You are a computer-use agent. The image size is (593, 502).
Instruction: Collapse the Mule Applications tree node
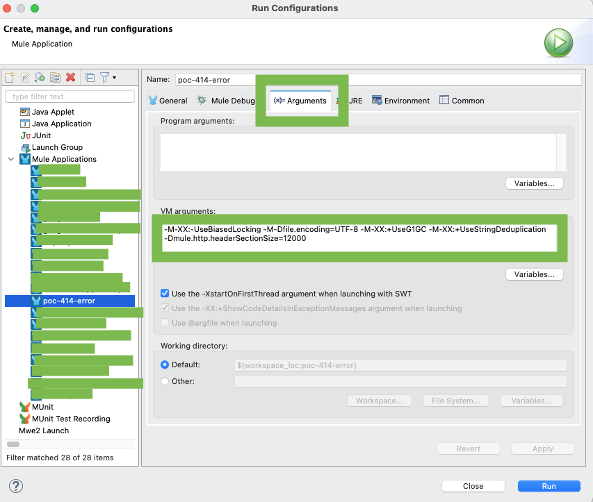11,159
